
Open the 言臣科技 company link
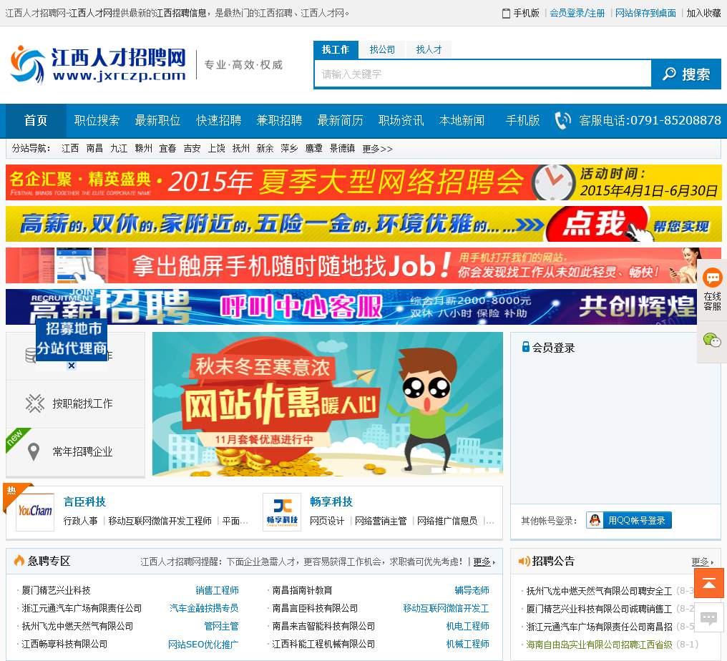click(84, 501)
